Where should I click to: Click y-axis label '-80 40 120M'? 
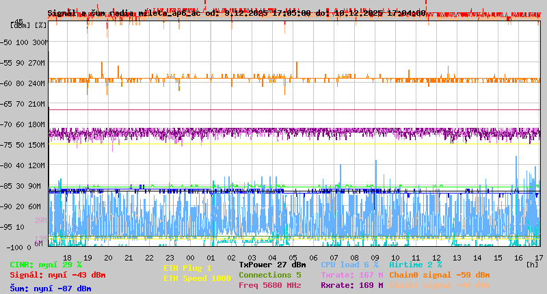coord(23,165)
